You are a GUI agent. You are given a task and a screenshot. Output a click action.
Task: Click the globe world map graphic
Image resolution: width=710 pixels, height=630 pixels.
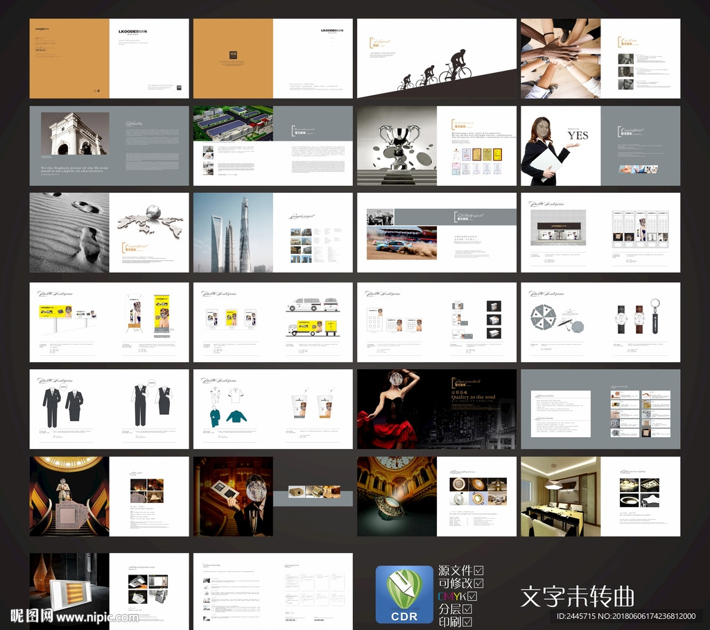tap(150, 221)
